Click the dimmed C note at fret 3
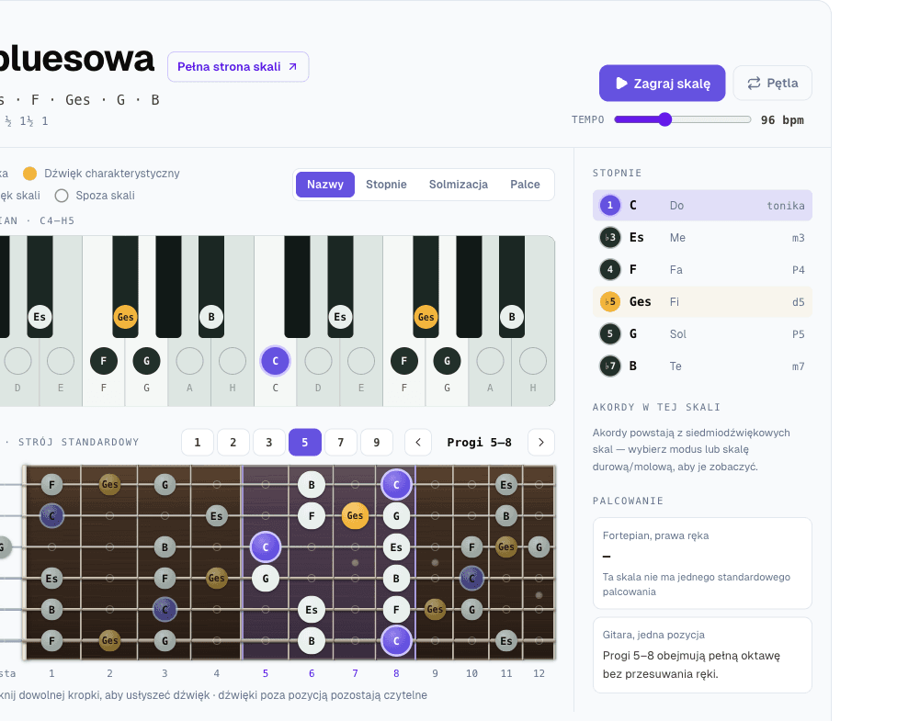This screenshot has width=897, height=721. pos(165,610)
